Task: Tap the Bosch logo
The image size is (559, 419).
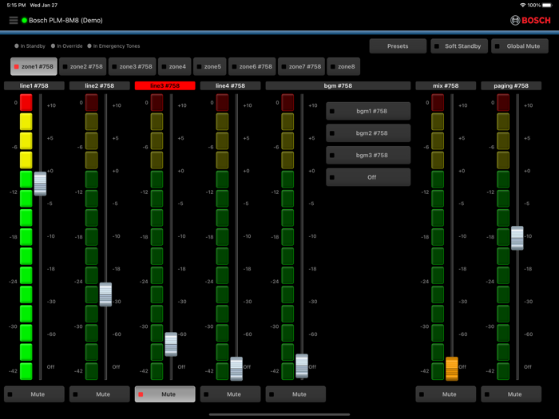Action: pyautogui.click(x=530, y=20)
